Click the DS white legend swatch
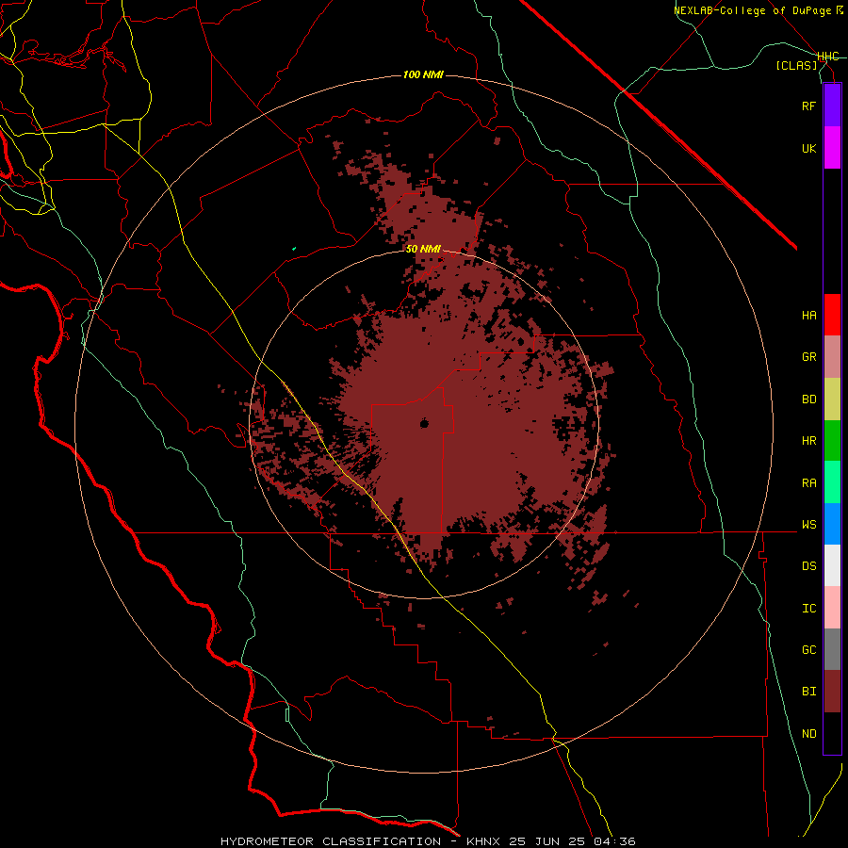The width and height of the screenshot is (848, 848). (832, 565)
